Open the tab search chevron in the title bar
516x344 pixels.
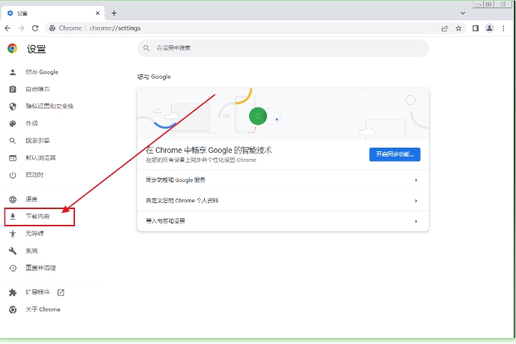[x=463, y=13]
